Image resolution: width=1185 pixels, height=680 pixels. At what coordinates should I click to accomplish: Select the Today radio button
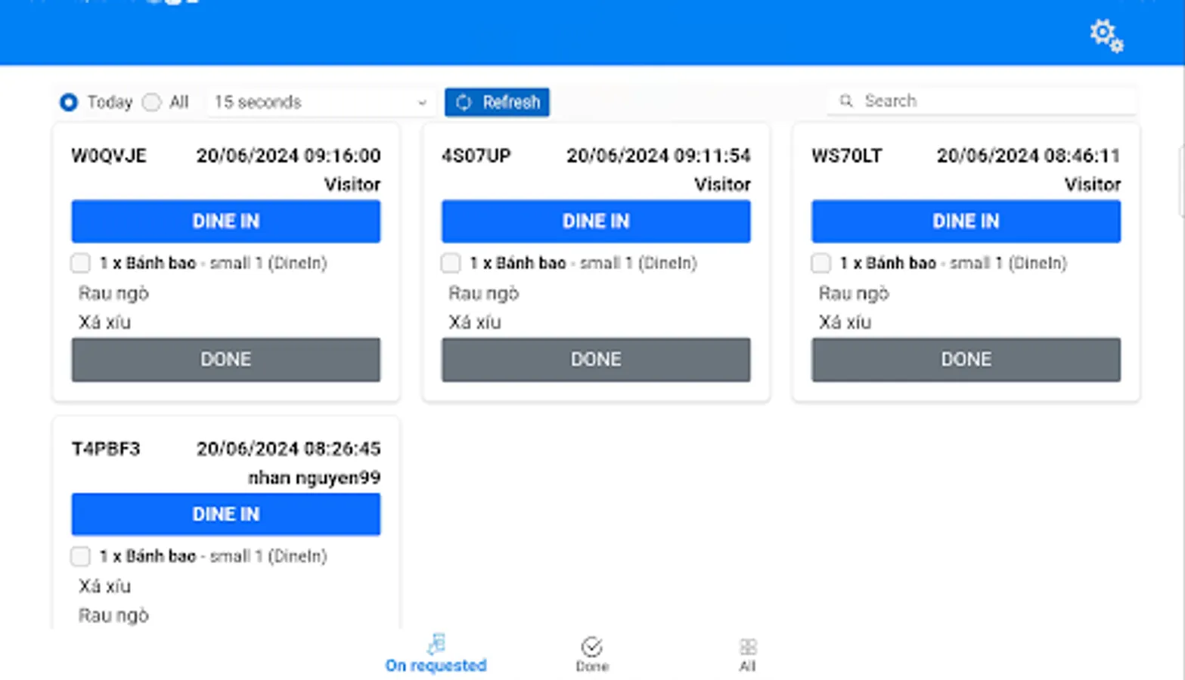coord(67,102)
